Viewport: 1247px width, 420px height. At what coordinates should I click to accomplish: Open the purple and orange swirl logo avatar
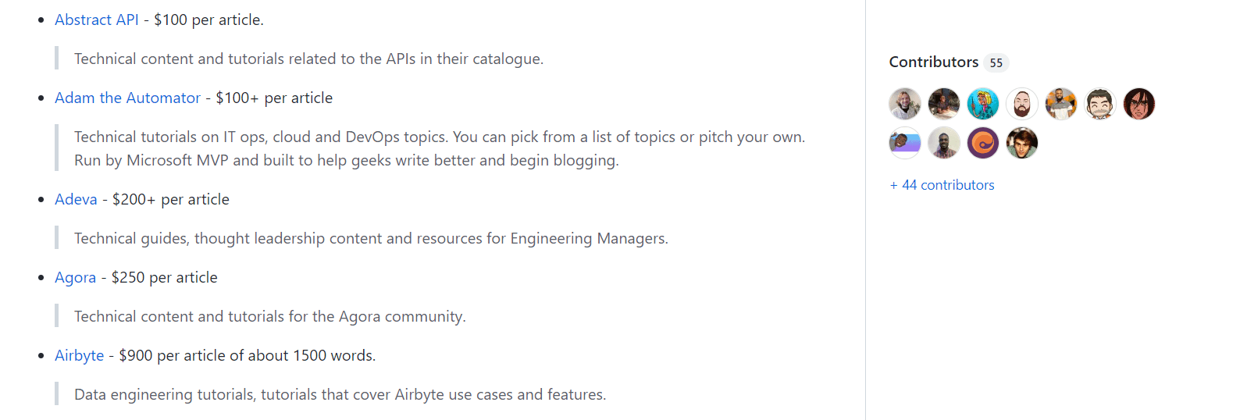(x=983, y=143)
